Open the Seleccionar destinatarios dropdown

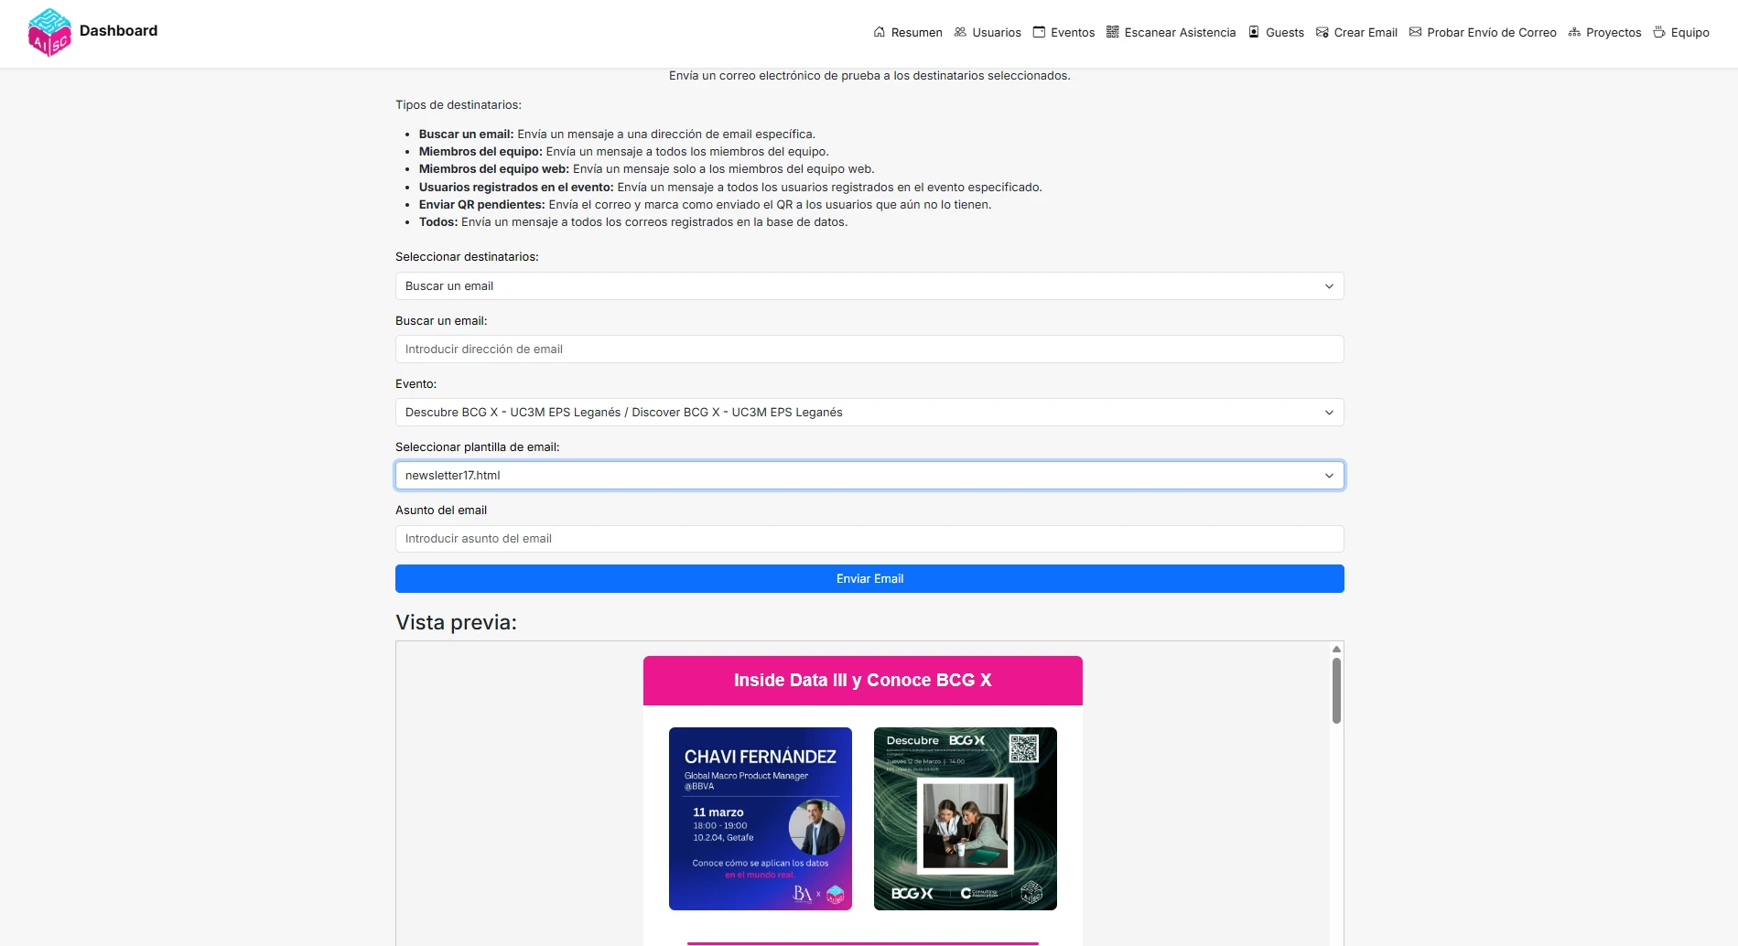pyautogui.click(x=869, y=286)
